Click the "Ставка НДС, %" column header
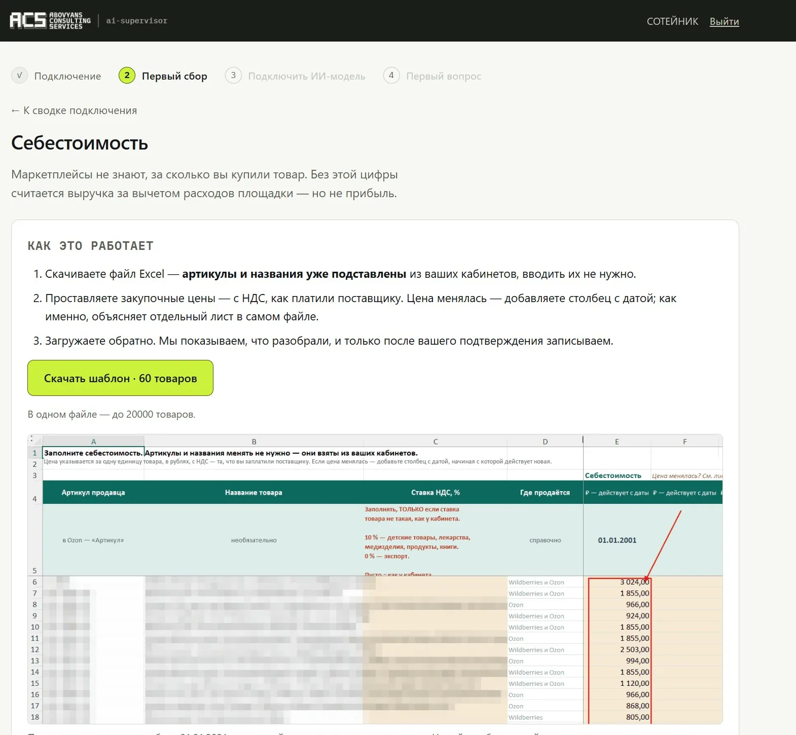The image size is (796, 735). coord(436,493)
